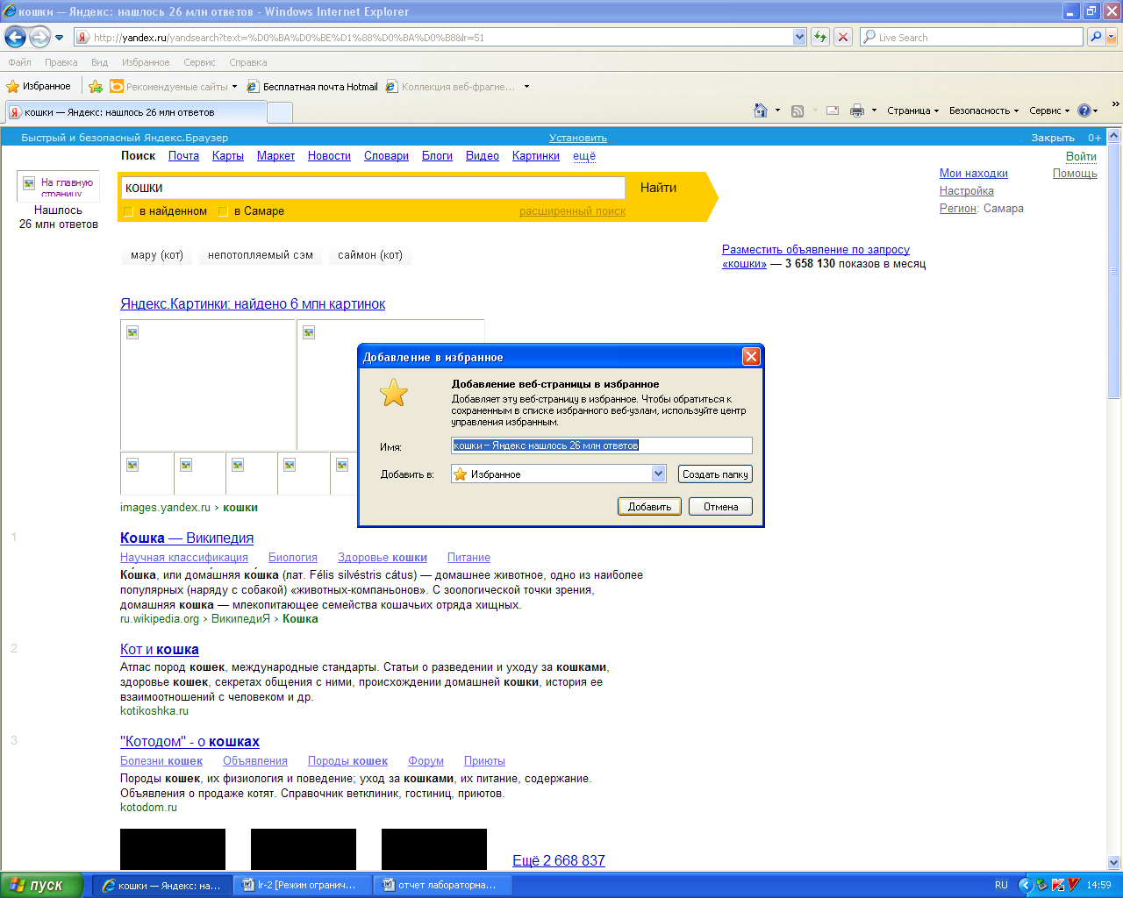Click the 'расширенный поиск' link
This screenshot has width=1123, height=898.
point(572,211)
